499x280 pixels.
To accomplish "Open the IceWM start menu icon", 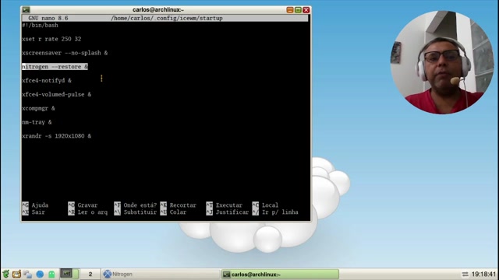I will [5, 274].
